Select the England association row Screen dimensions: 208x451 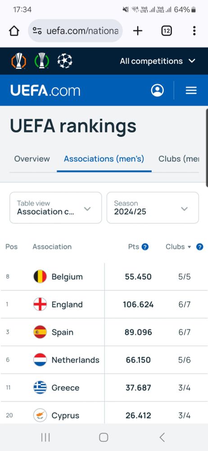[x=104, y=304]
